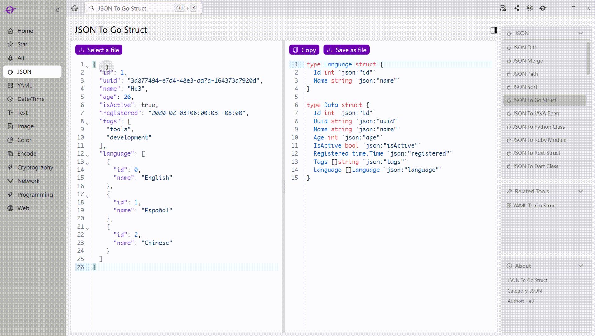Collapse the left navigation sidebar
The image size is (595, 336).
[58, 10]
